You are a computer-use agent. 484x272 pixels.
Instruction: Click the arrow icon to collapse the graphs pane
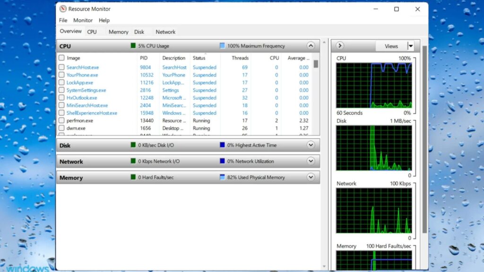(x=339, y=45)
